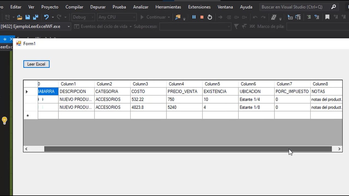Select the PORC_IMPUESTO cell
The width and height of the screenshot is (349, 196).
click(292, 91)
